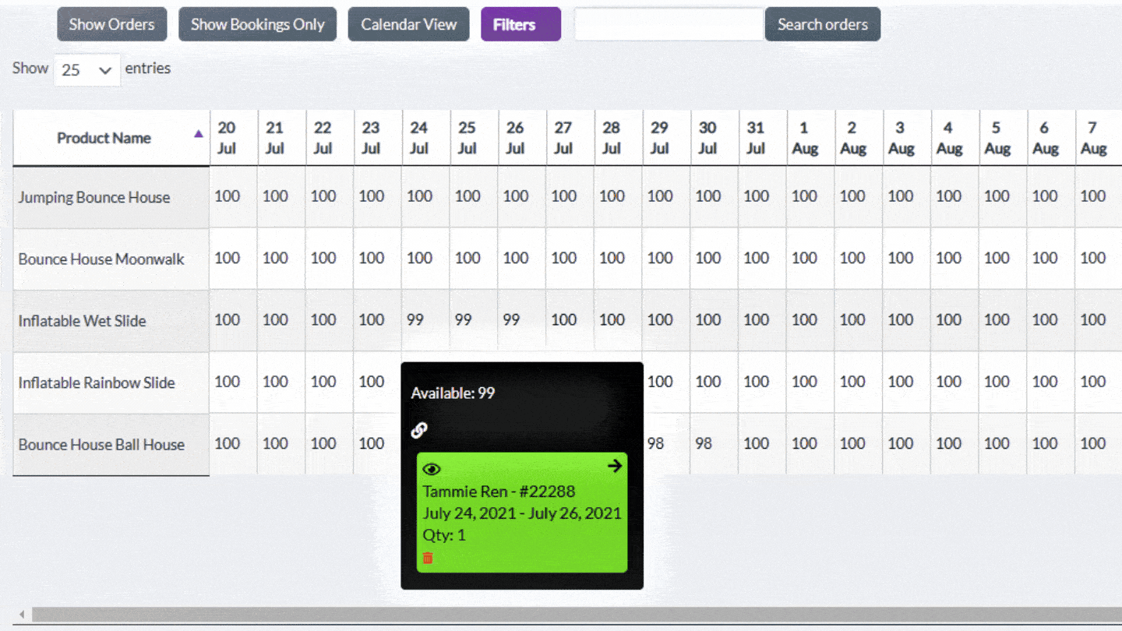Click Inflatable Wet Slide 24 Jul cell 99
The width and height of the screenshot is (1122, 631).
(x=426, y=320)
